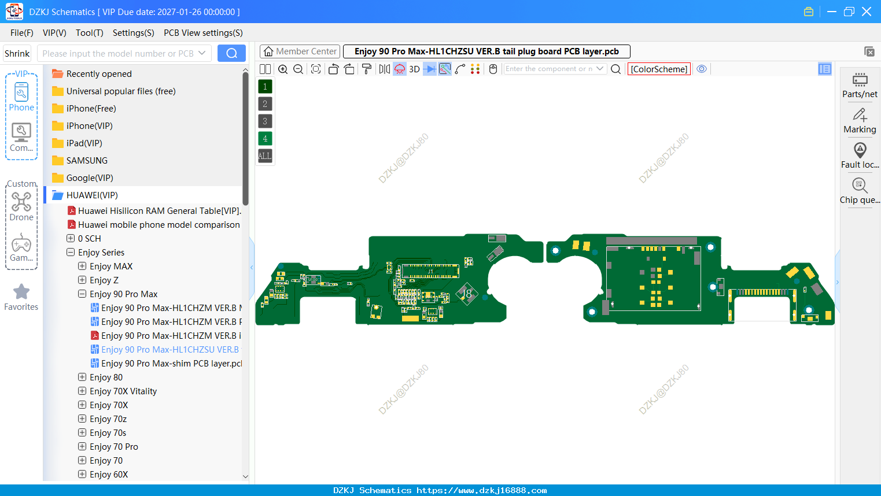Zoom in on the PCB view
The width and height of the screenshot is (881, 496).
coord(283,69)
